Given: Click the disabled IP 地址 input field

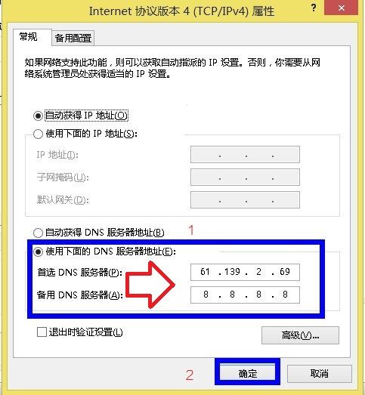Looking at the screenshot, I should 245,154.
